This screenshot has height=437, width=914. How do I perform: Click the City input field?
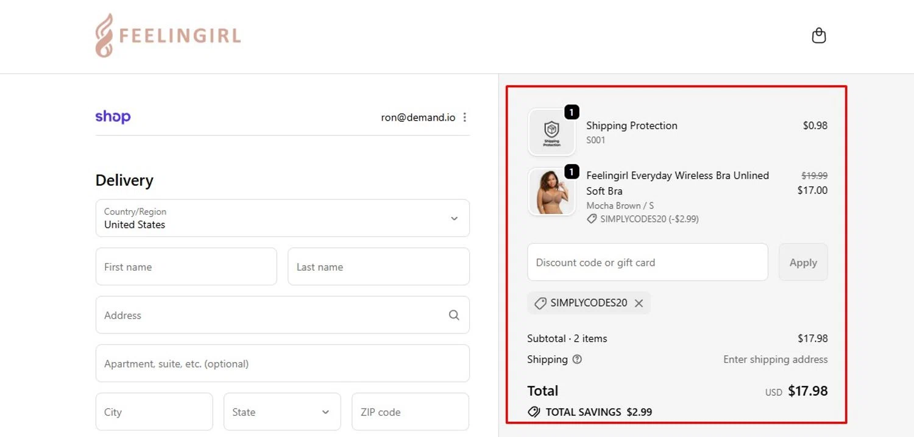(154, 412)
